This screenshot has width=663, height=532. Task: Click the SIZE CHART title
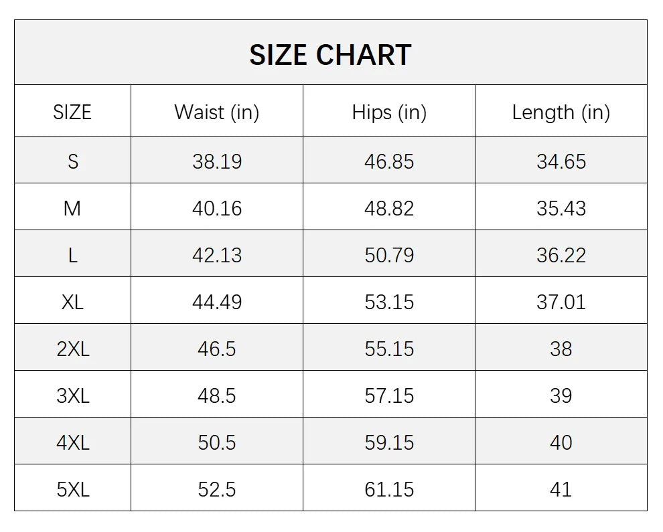[x=330, y=55]
